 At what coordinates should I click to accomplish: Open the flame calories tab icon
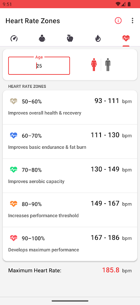(x=98, y=39)
